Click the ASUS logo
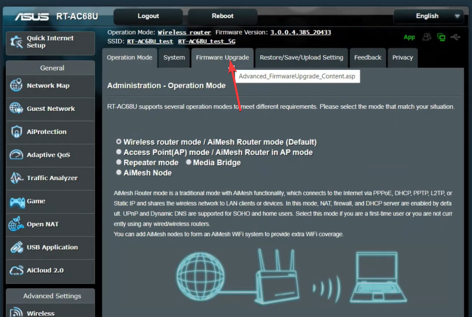The width and height of the screenshot is (472, 317). (x=32, y=17)
